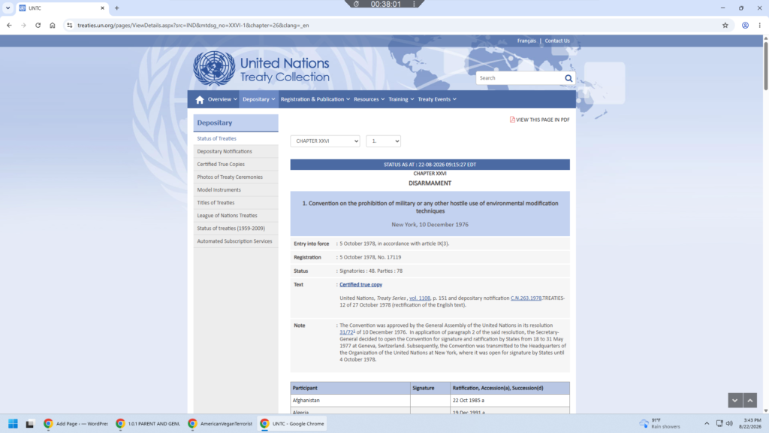Viewport: 769px width, 433px height.
Task: Jump down with the page-down arrow button
Action: 734,400
